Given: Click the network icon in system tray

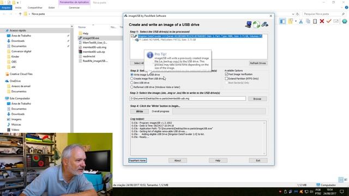Looking at the screenshot, I should click(x=306, y=192).
